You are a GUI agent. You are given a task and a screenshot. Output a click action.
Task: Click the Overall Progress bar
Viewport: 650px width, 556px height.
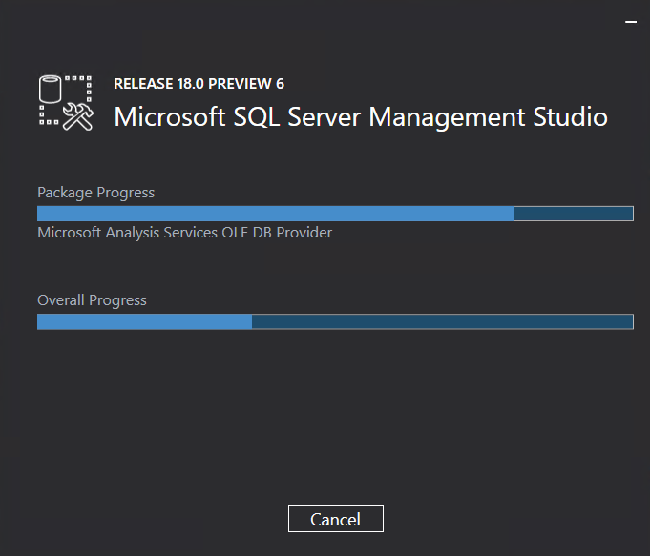pos(335,321)
